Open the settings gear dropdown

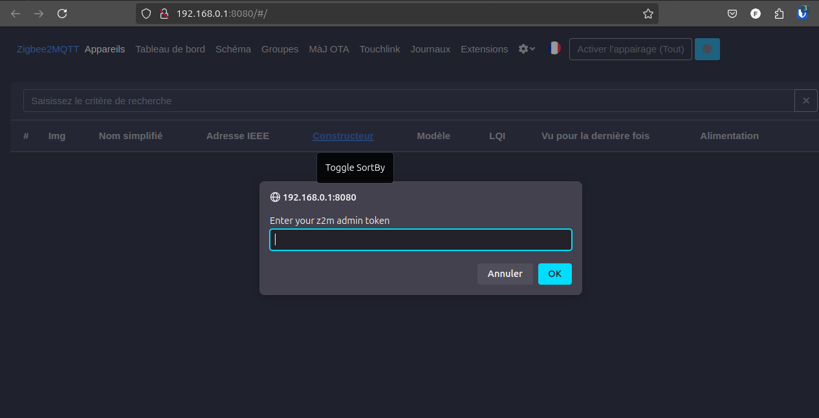pos(527,49)
